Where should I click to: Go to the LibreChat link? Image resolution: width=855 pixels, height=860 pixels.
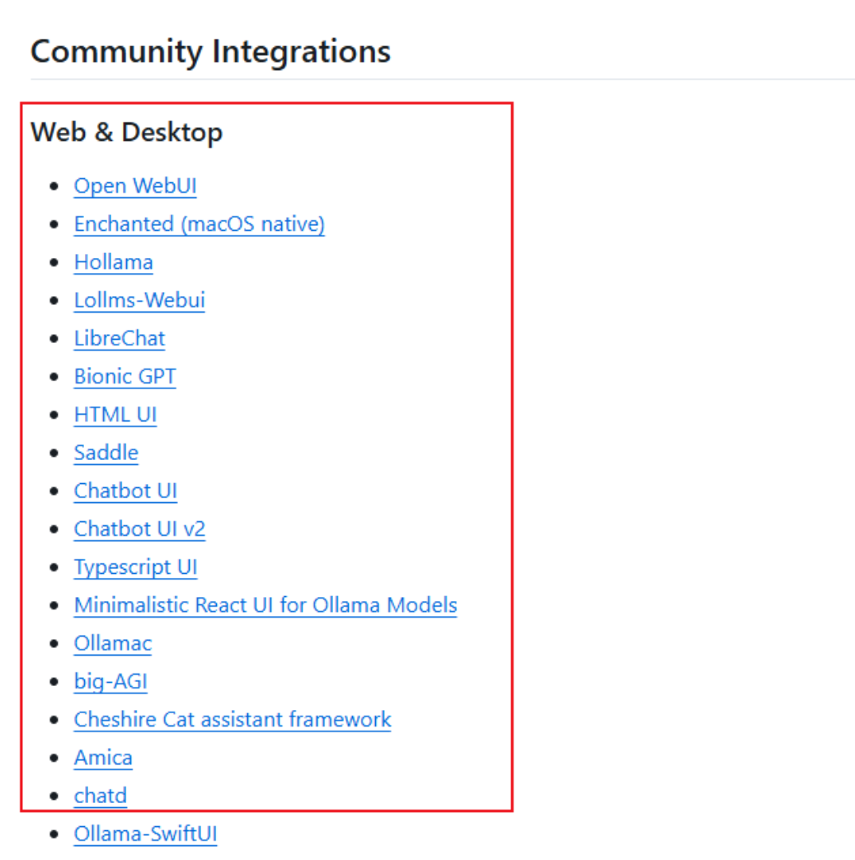(x=119, y=338)
